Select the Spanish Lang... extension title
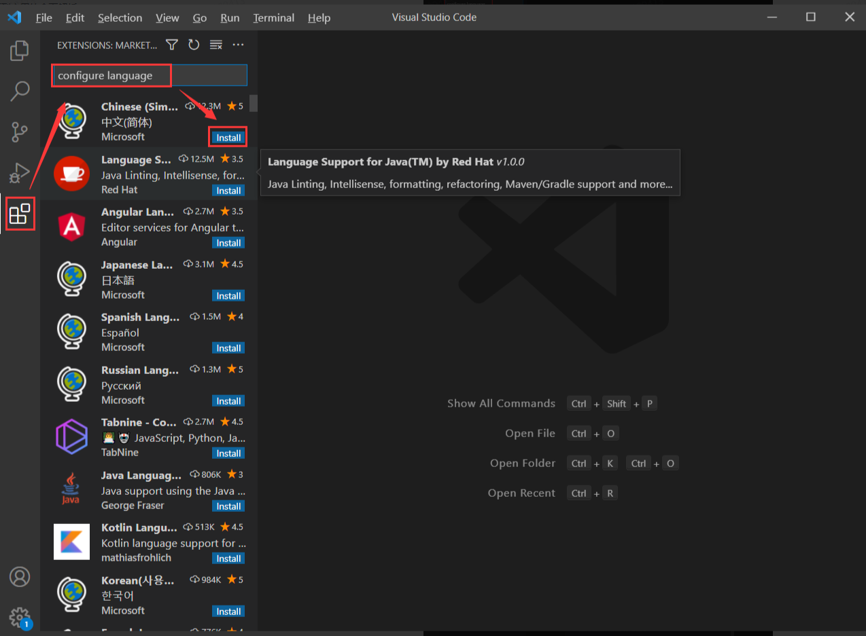 coord(140,317)
